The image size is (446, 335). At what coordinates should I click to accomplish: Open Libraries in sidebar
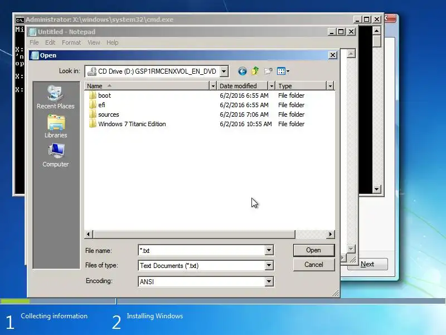(56, 127)
